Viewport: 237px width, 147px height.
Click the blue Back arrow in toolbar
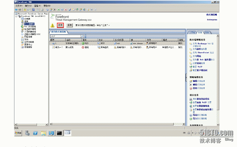point(16,10)
